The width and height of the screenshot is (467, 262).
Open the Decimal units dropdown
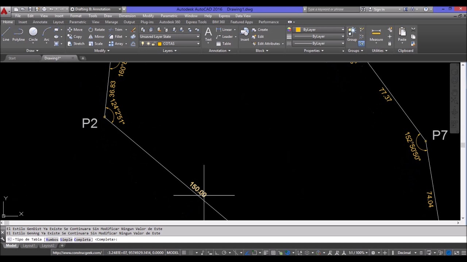click(x=406, y=253)
